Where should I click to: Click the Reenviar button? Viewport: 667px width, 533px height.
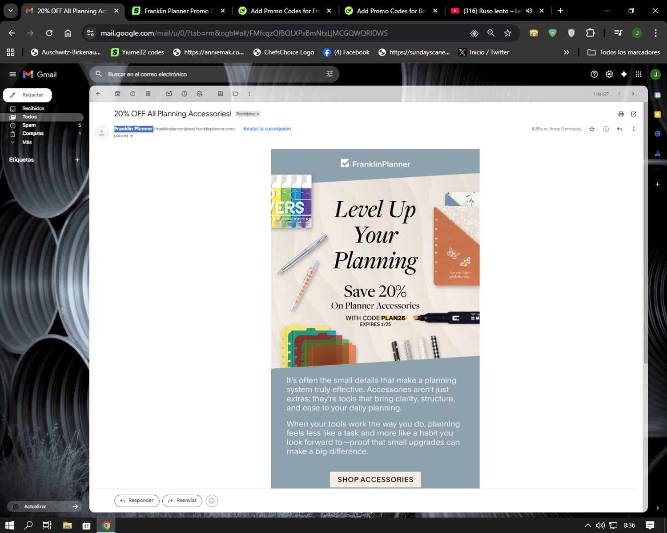coord(182,501)
